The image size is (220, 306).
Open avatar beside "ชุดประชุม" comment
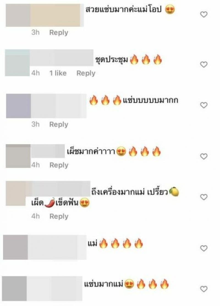(x=17, y=63)
